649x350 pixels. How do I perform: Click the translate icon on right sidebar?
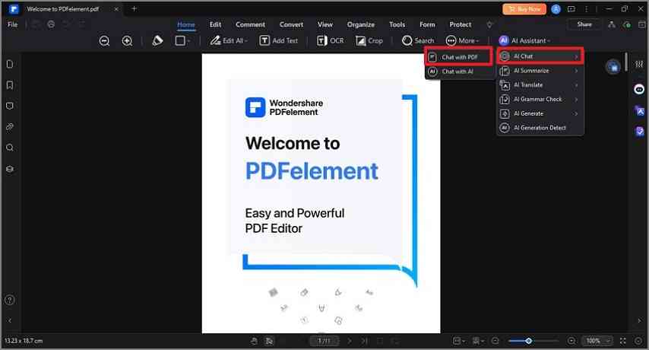639,111
